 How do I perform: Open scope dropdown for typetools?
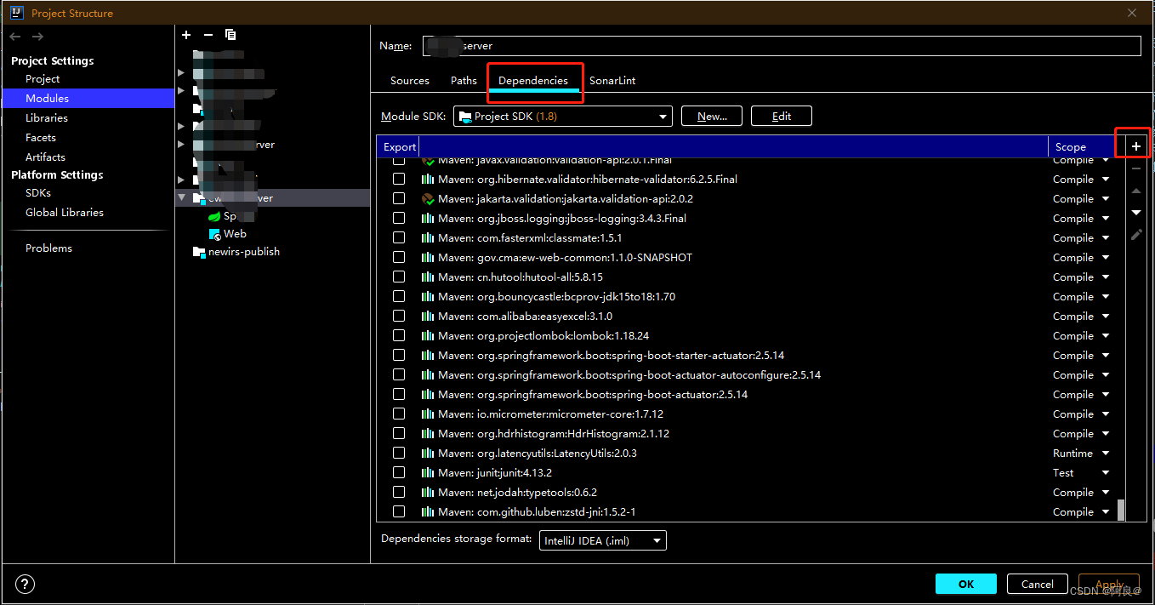pos(1106,493)
